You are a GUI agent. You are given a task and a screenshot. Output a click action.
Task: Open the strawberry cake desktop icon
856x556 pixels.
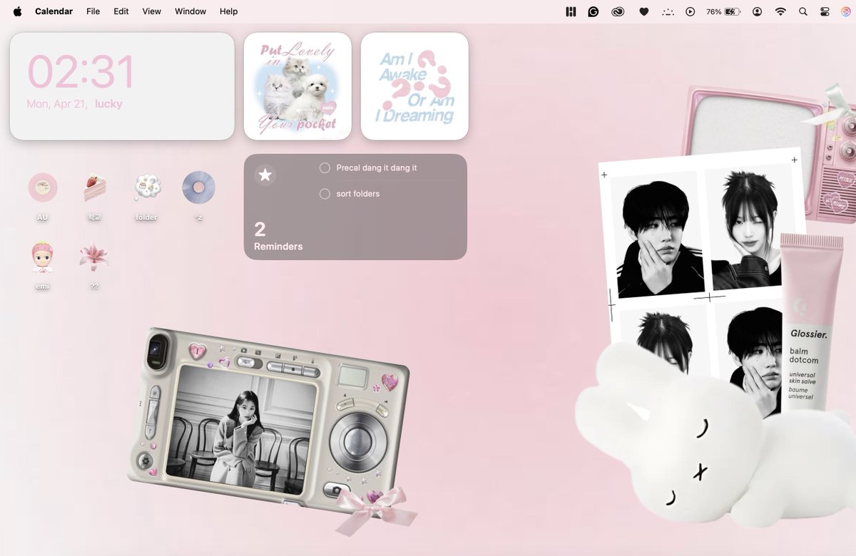click(x=94, y=187)
